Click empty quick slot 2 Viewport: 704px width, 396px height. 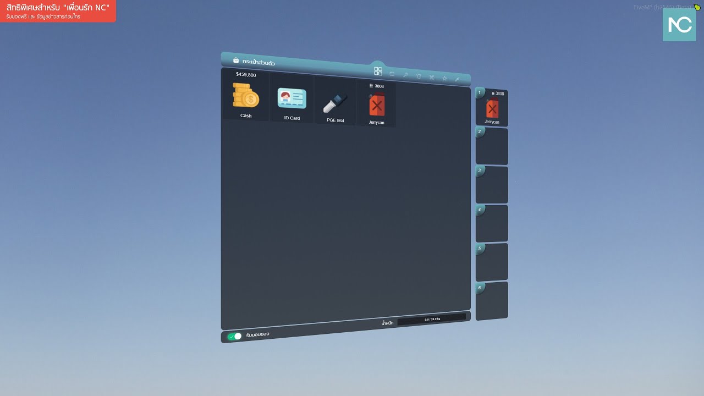tap(492, 146)
